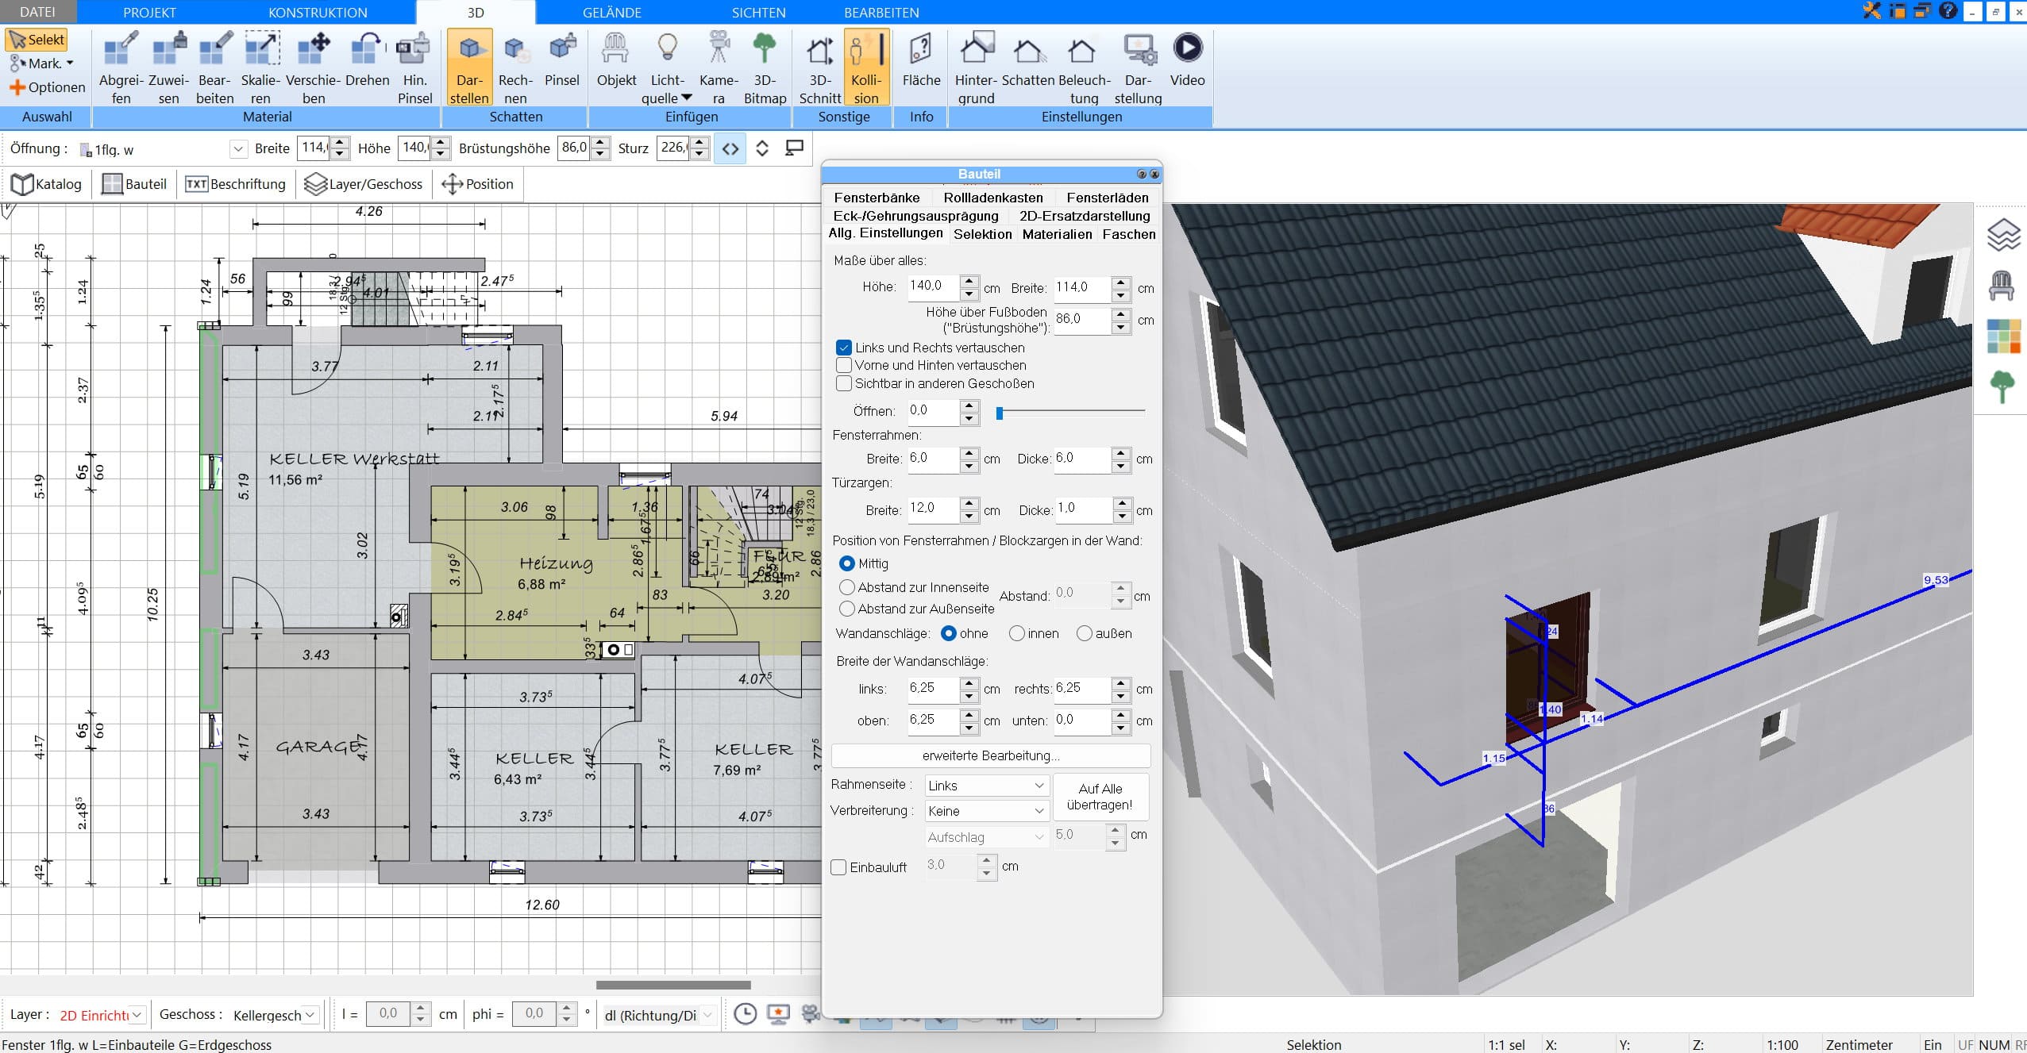Viewport: 2027px width, 1053px height.
Task: Open Beleuchtung settings
Action: pyautogui.click(x=1084, y=68)
